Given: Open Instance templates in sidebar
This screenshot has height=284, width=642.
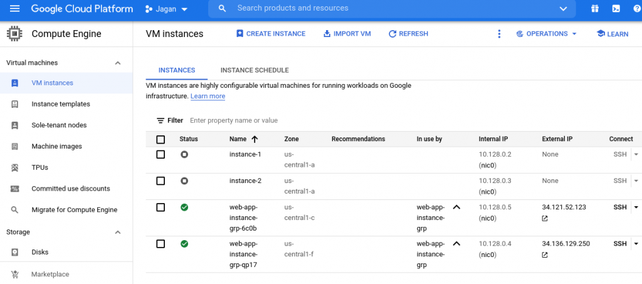Looking at the screenshot, I should pyautogui.click(x=61, y=104).
